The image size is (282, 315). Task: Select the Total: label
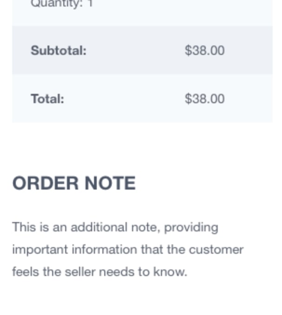(47, 98)
